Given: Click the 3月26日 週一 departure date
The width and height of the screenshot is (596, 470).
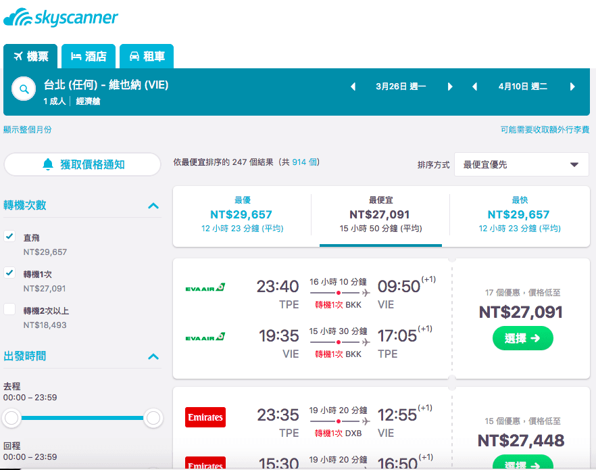Looking at the screenshot, I should point(401,87).
